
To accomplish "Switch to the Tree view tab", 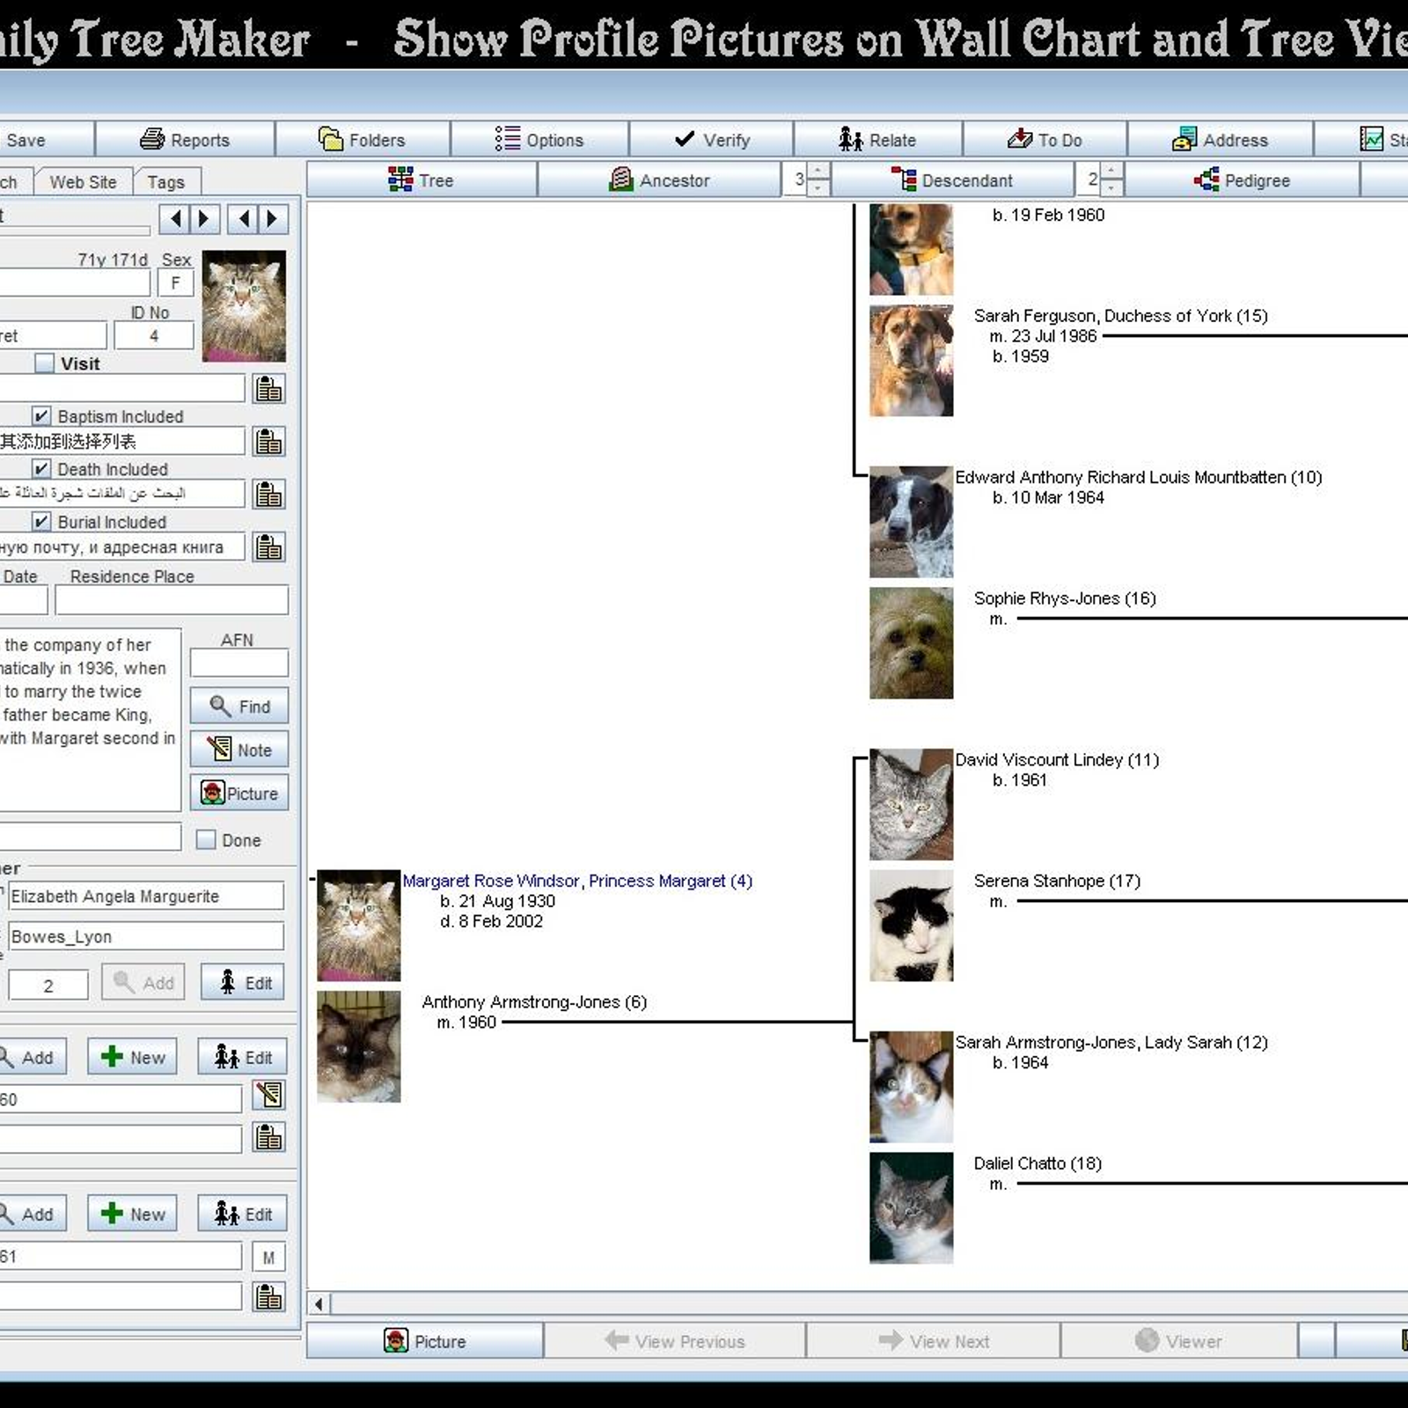I will pos(422,180).
